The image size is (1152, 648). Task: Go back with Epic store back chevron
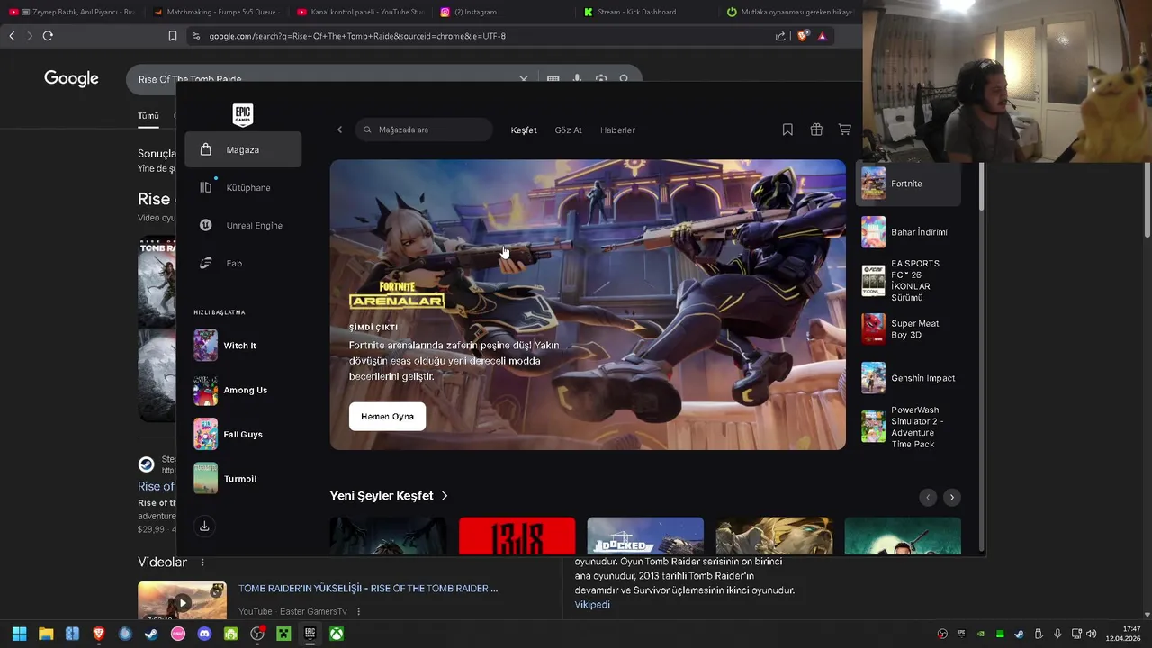339,130
